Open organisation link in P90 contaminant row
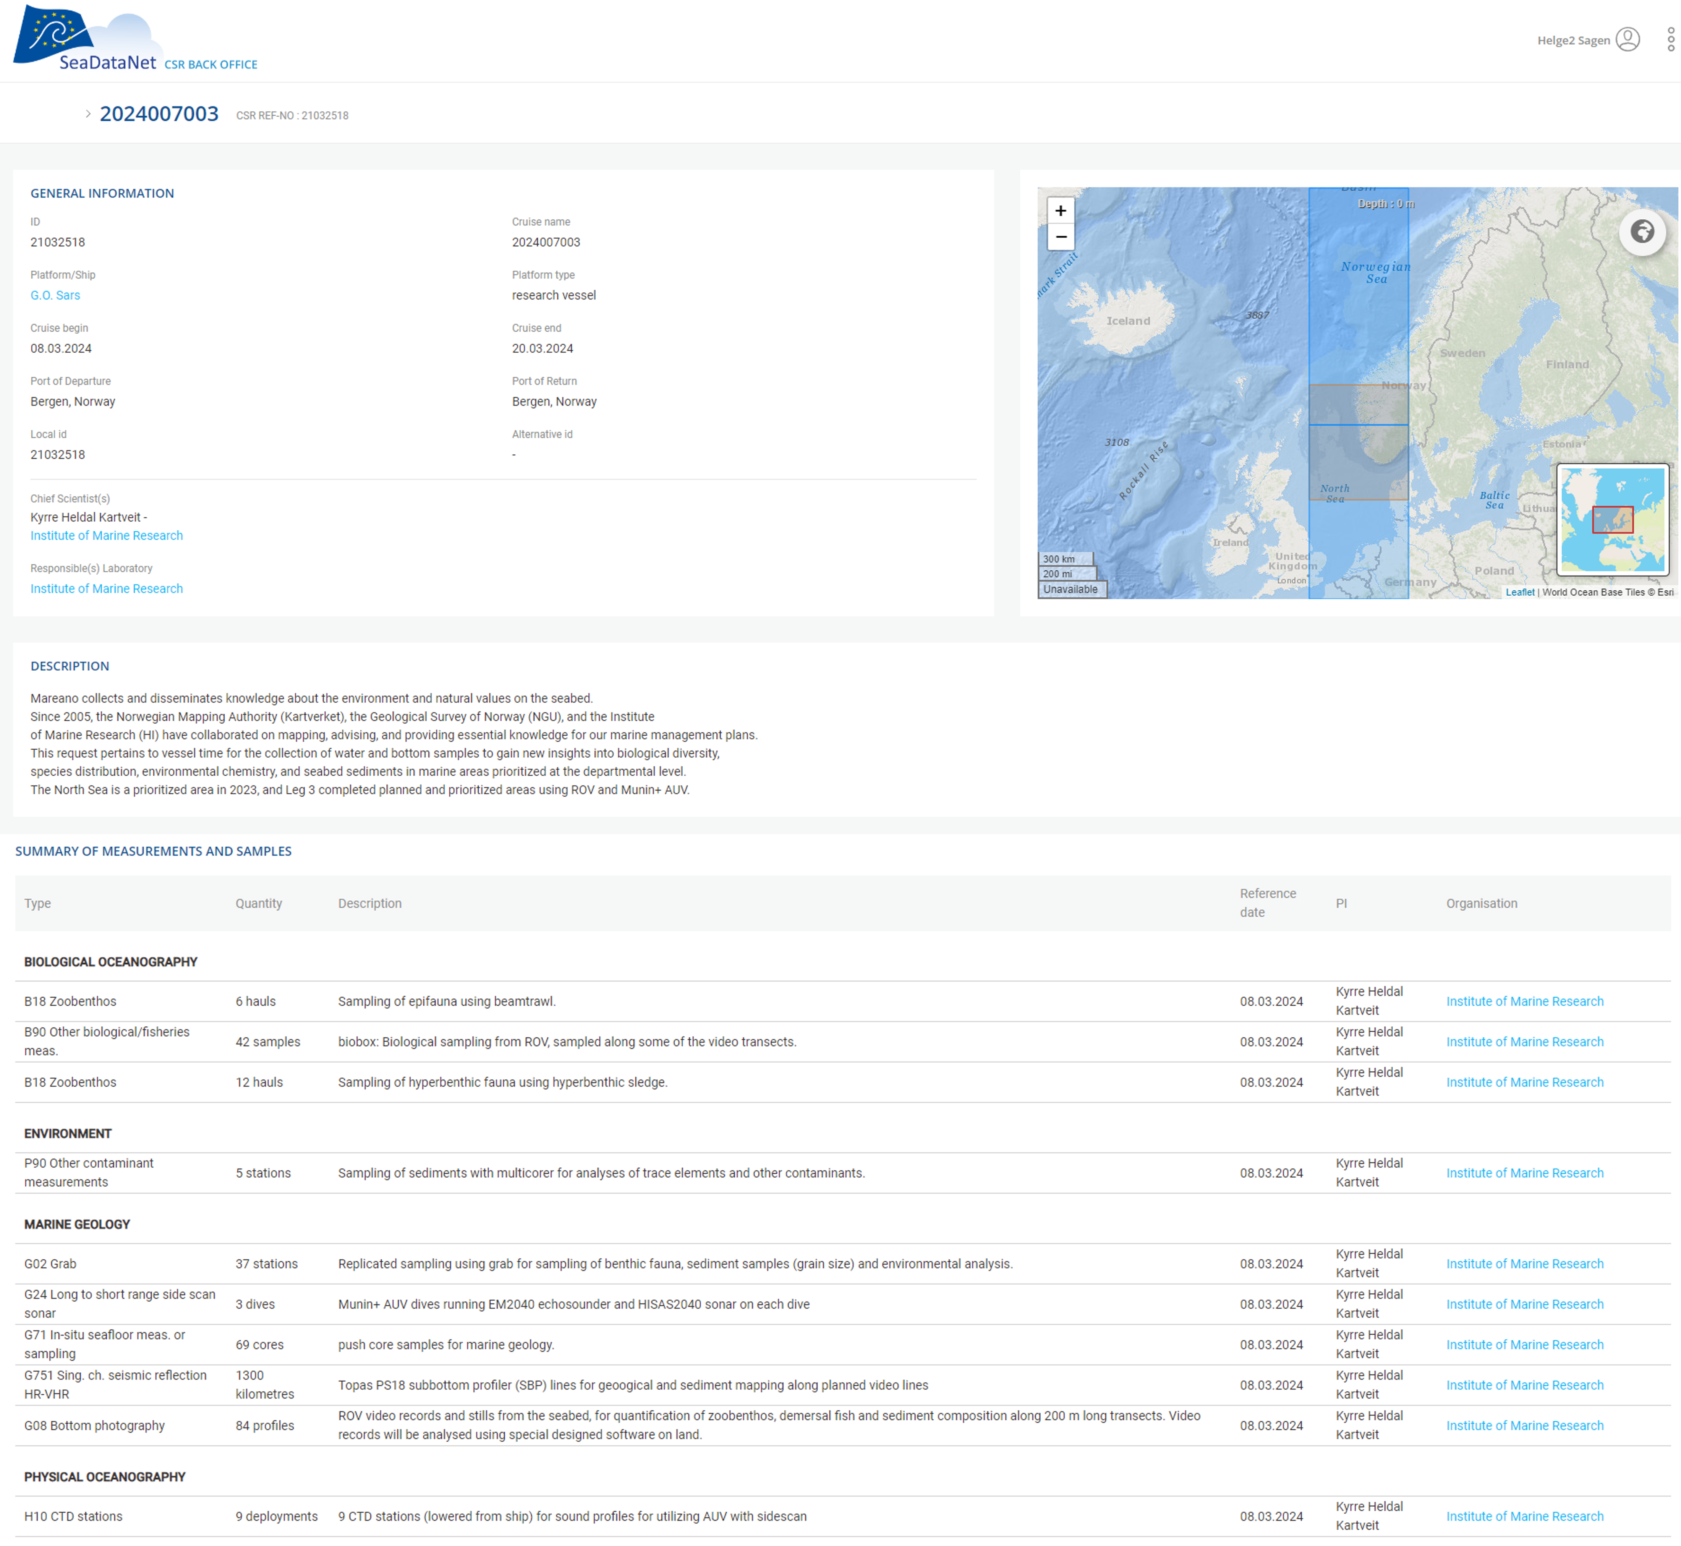The height and width of the screenshot is (1546, 1681). coord(1524,1173)
